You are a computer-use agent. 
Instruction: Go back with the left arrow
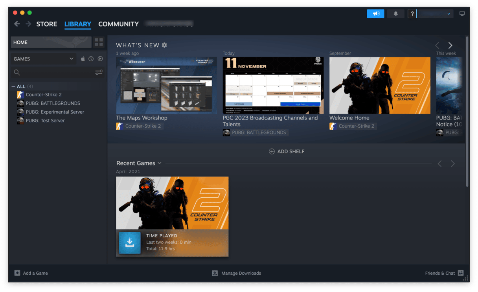point(17,24)
